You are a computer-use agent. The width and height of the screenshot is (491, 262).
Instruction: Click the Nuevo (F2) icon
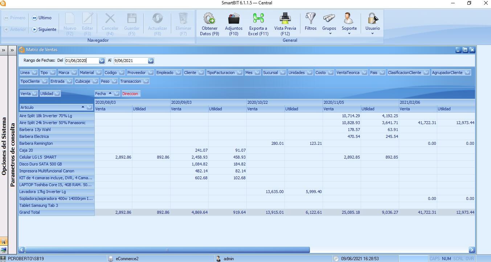click(70, 18)
